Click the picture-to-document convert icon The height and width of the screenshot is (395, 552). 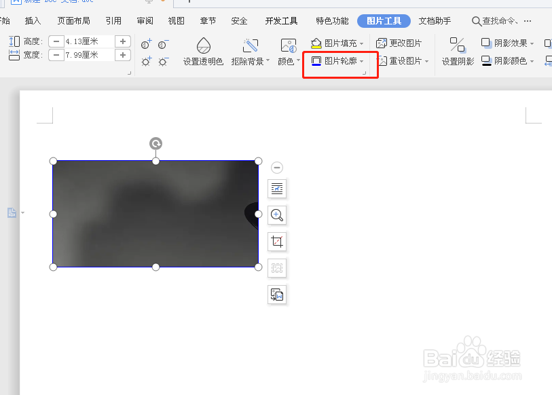pyautogui.click(x=277, y=295)
